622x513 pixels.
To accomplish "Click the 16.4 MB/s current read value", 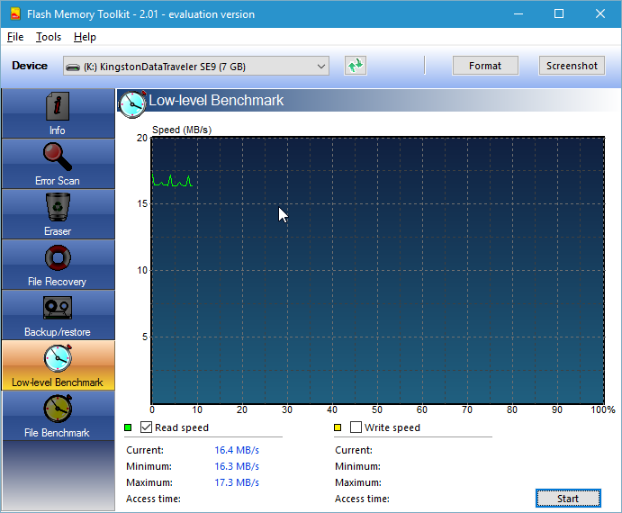I will [x=237, y=450].
